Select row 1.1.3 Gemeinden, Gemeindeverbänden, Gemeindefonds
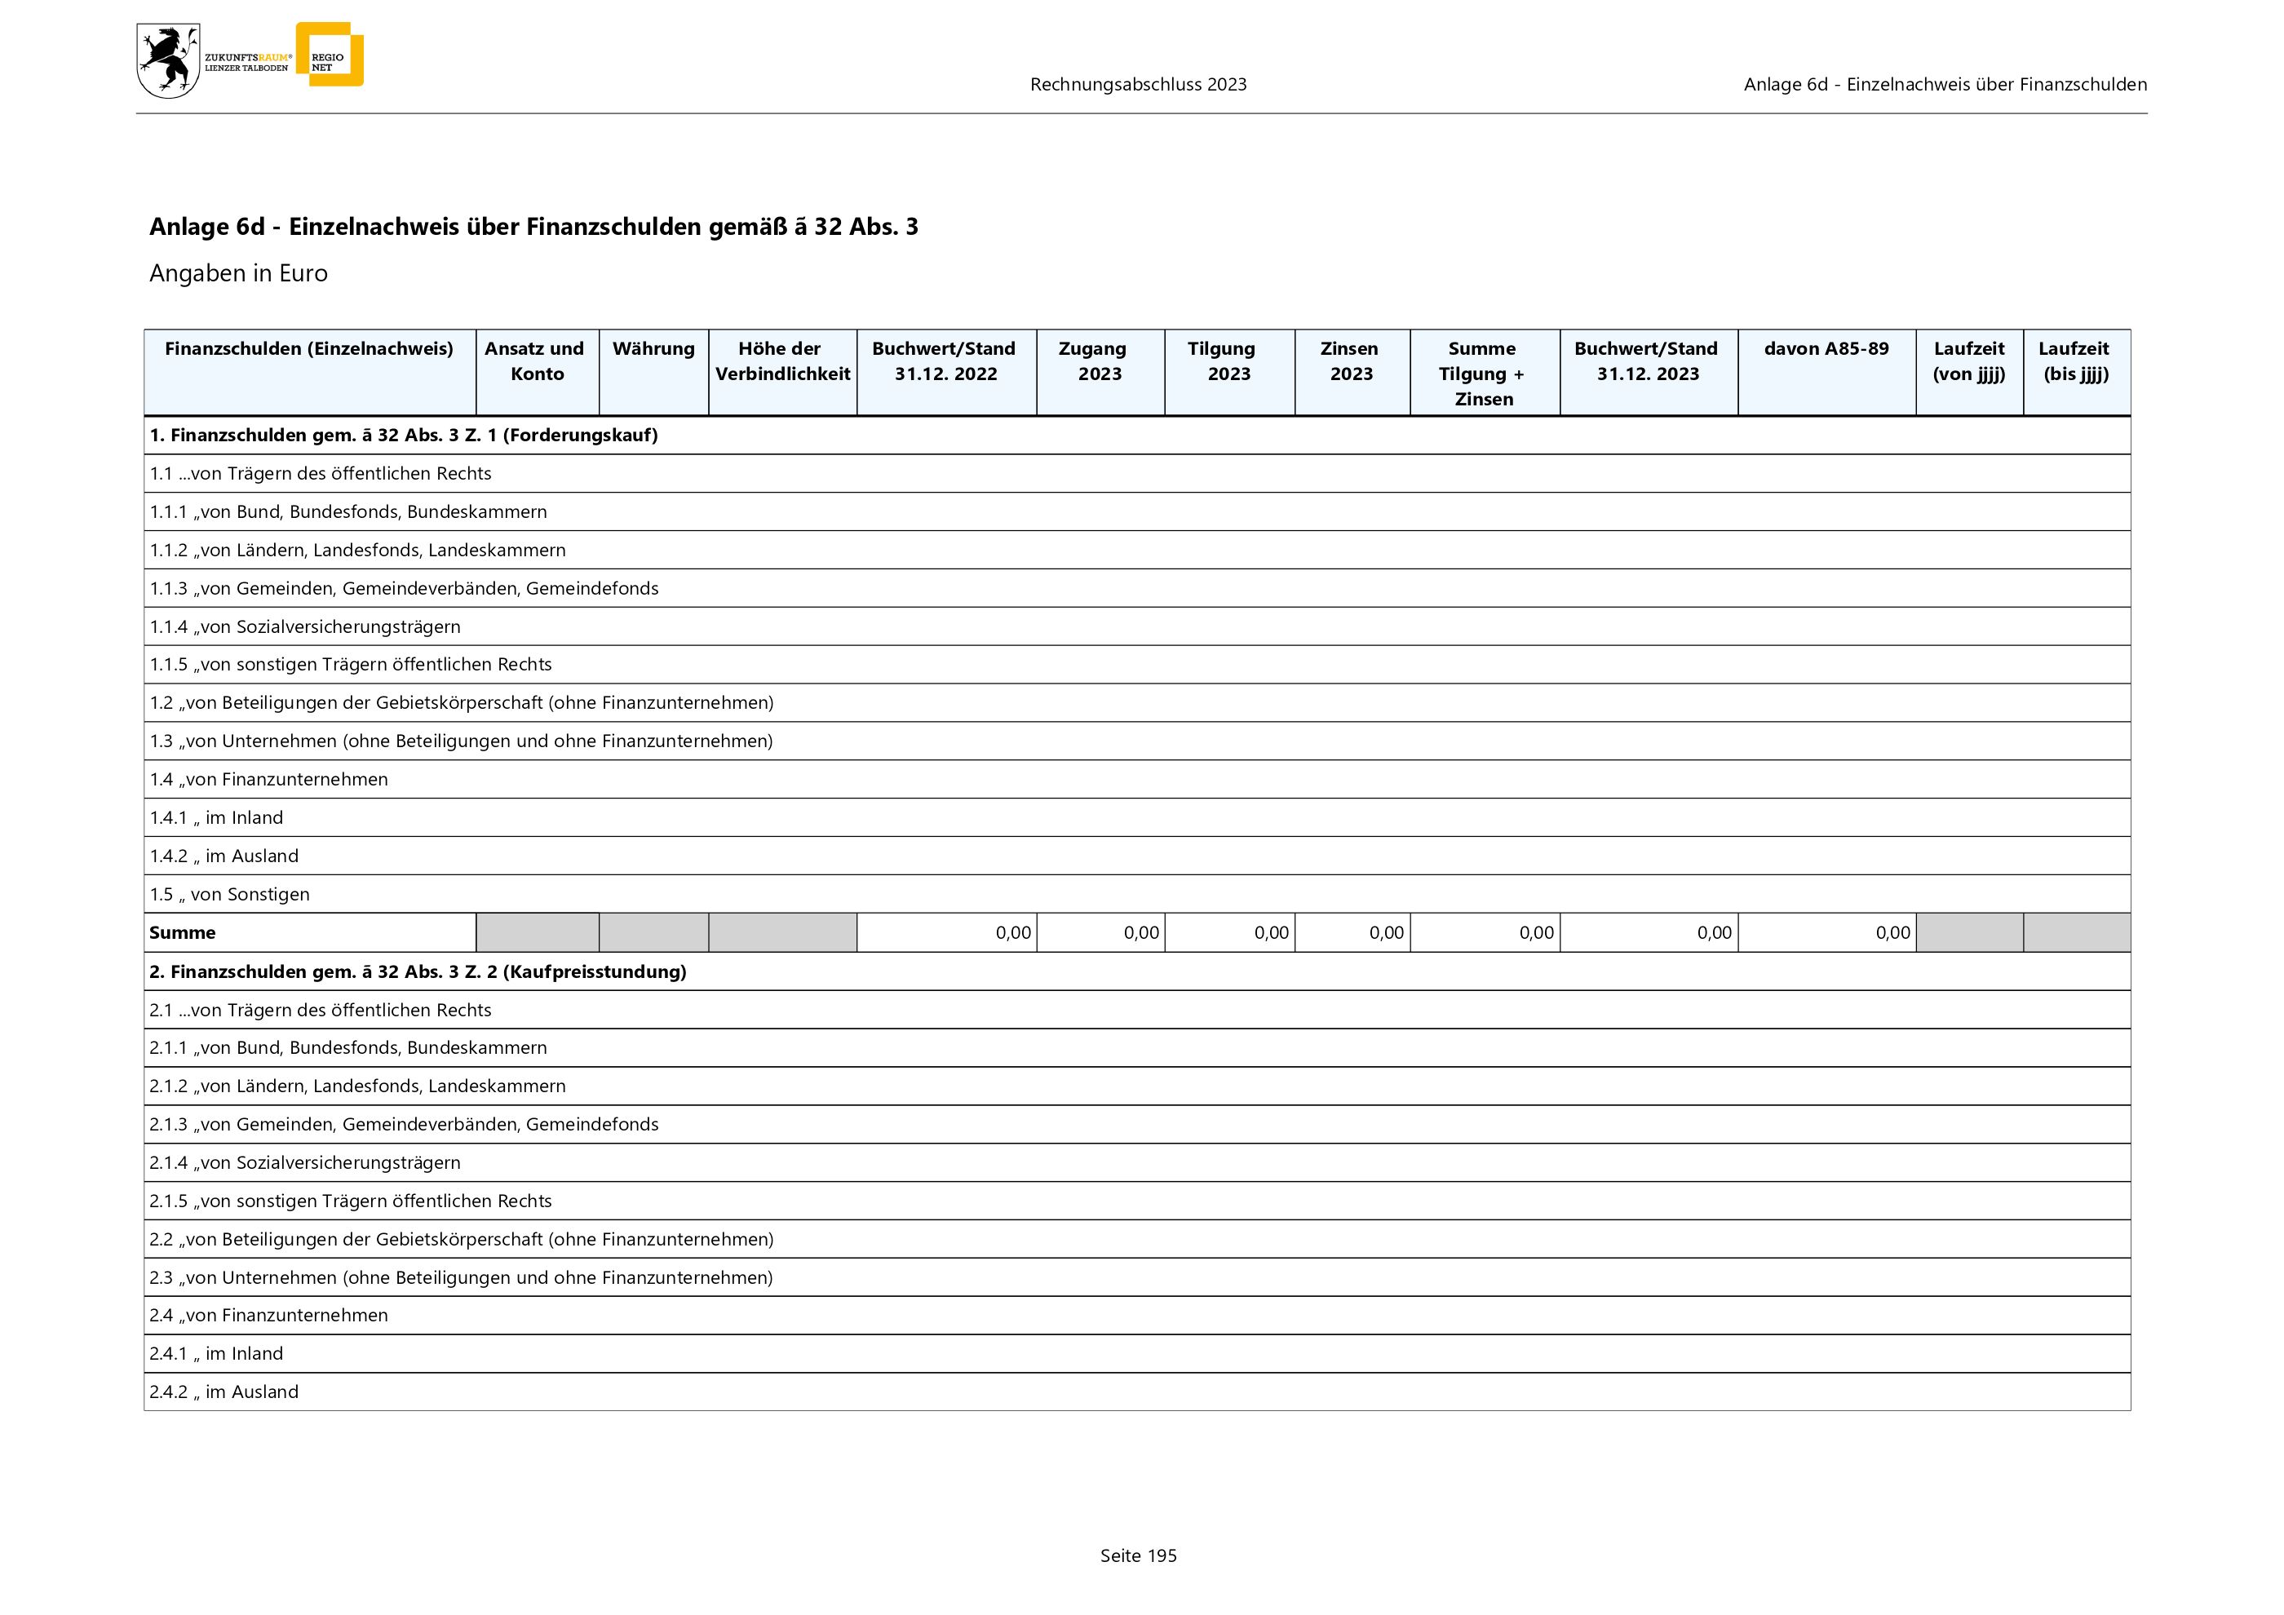 tap(404, 589)
